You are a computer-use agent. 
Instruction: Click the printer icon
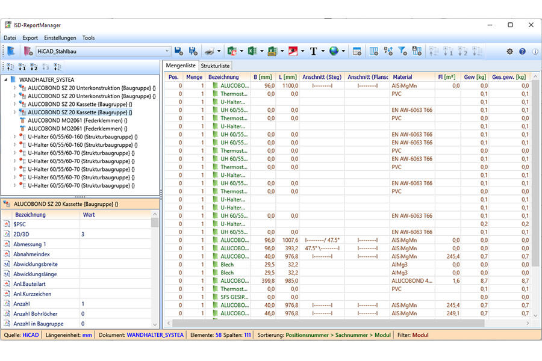coord(210,51)
